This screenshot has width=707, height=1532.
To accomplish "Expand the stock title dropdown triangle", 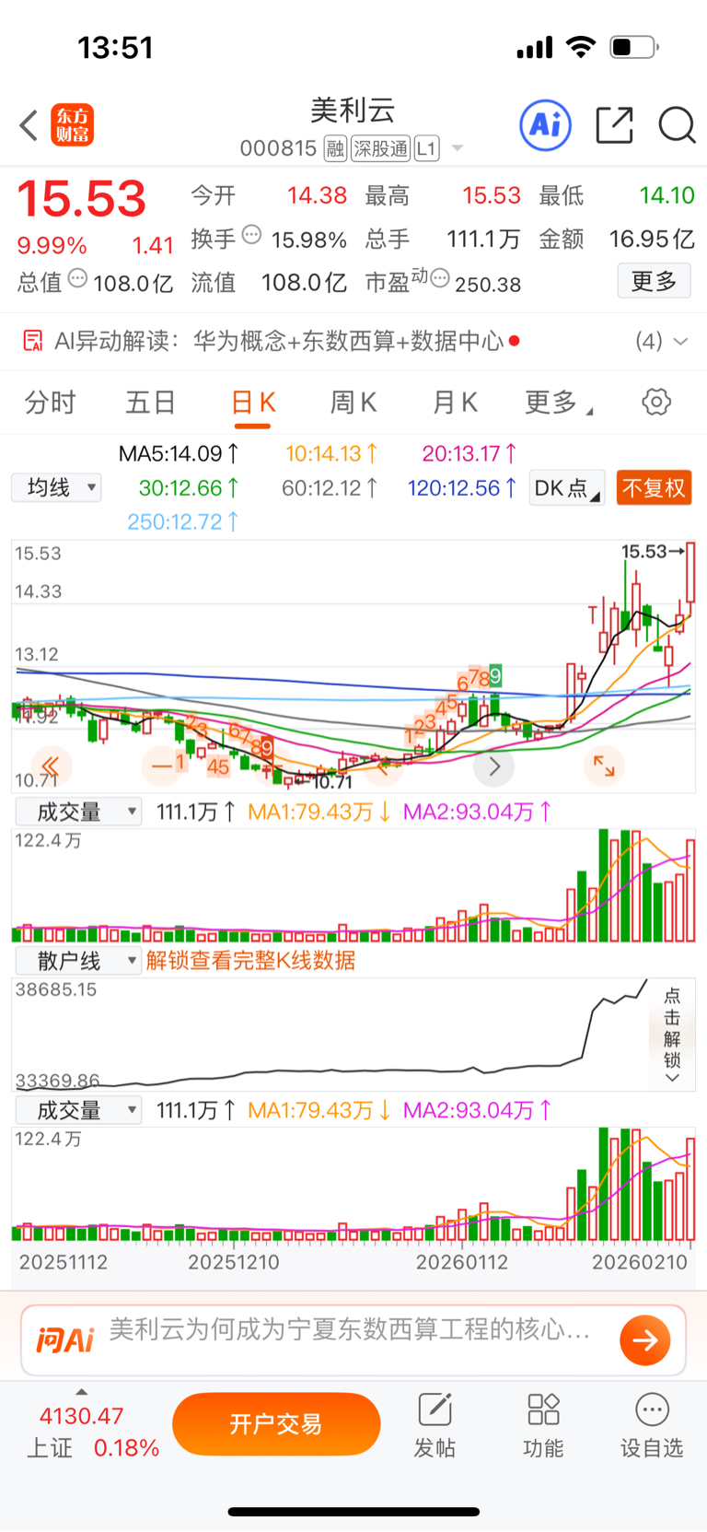I will (x=457, y=148).
